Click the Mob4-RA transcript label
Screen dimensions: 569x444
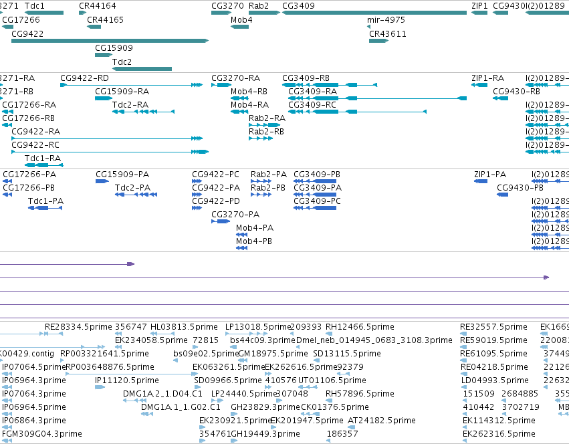[x=249, y=105]
